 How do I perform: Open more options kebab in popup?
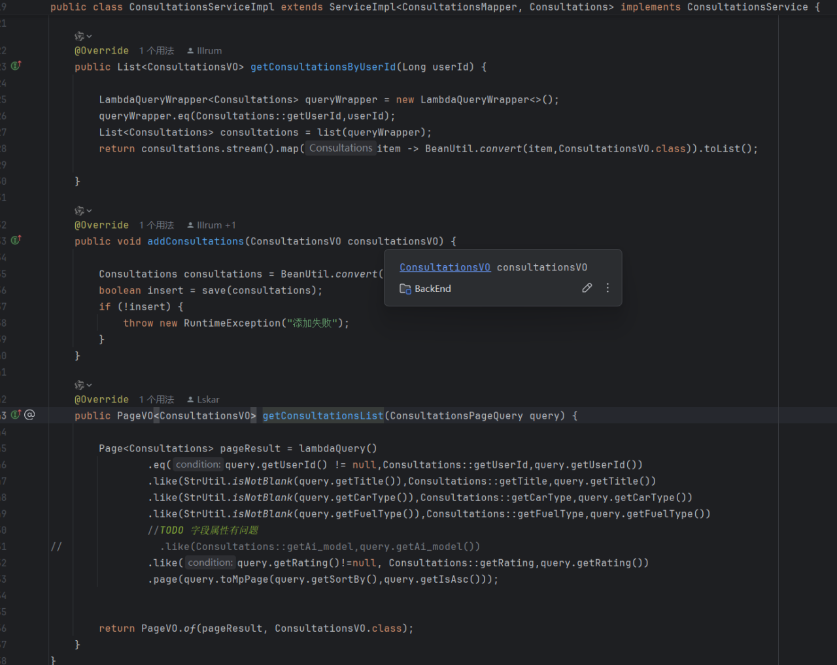[607, 288]
